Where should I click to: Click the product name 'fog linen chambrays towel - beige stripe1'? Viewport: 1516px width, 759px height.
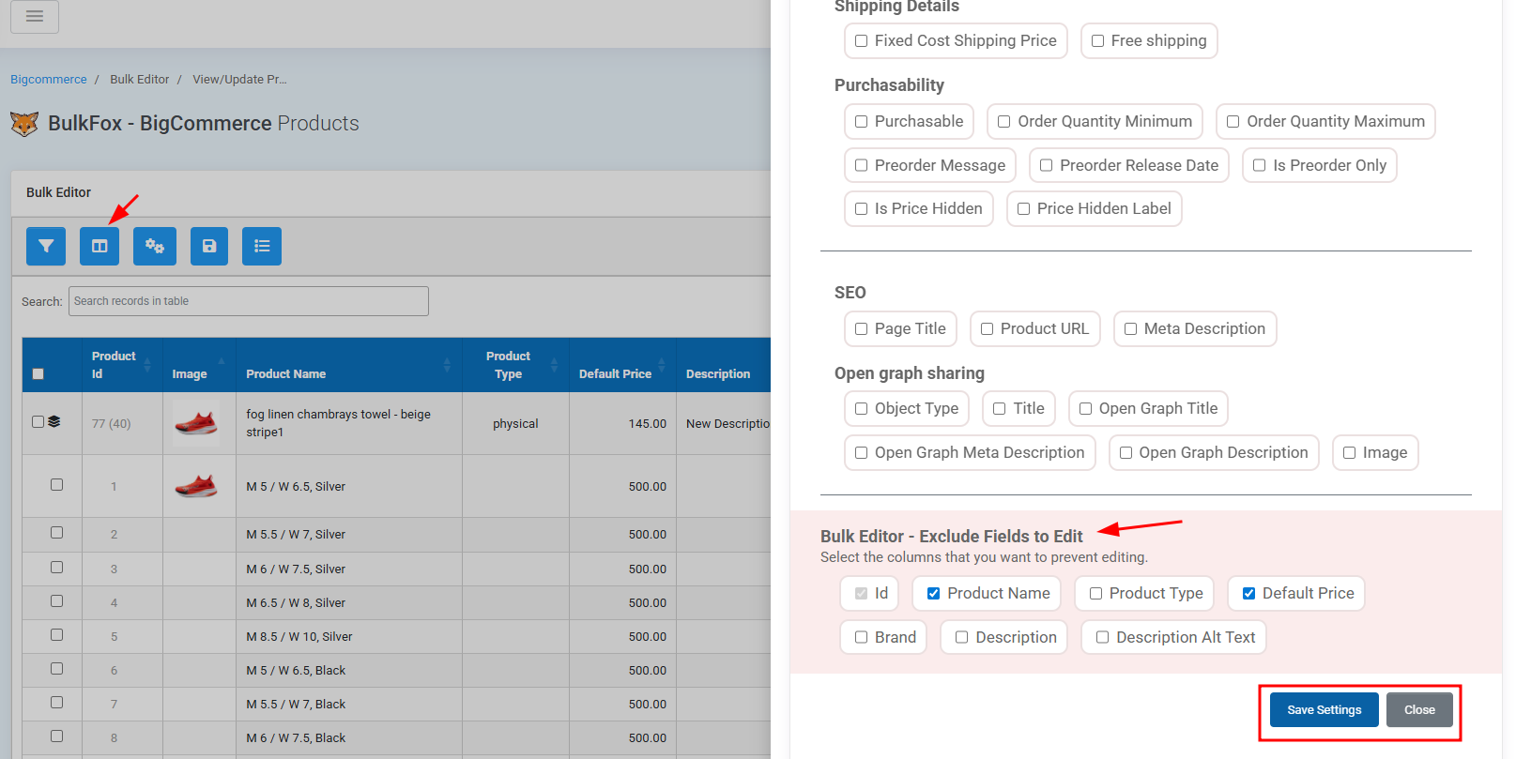click(x=339, y=423)
